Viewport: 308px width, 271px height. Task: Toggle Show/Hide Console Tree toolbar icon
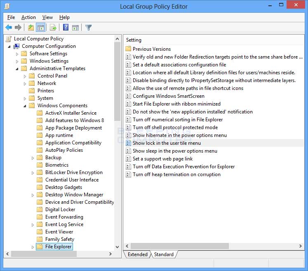click(x=41, y=28)
